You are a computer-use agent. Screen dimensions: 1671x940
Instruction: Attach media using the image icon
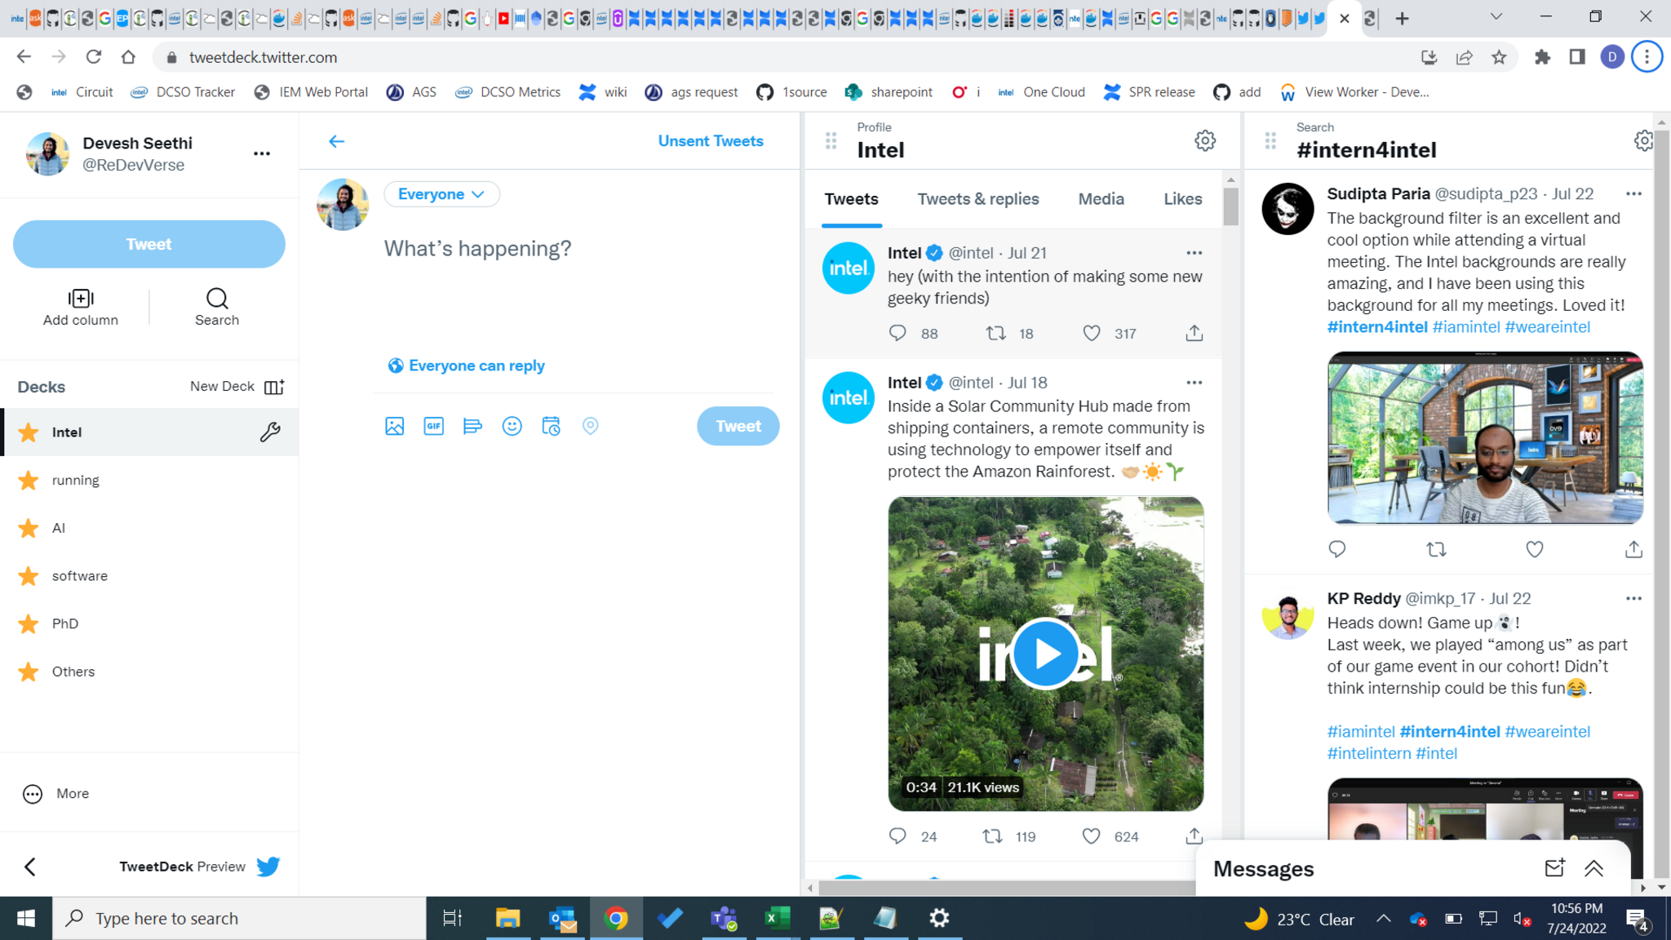pos(394,426)
